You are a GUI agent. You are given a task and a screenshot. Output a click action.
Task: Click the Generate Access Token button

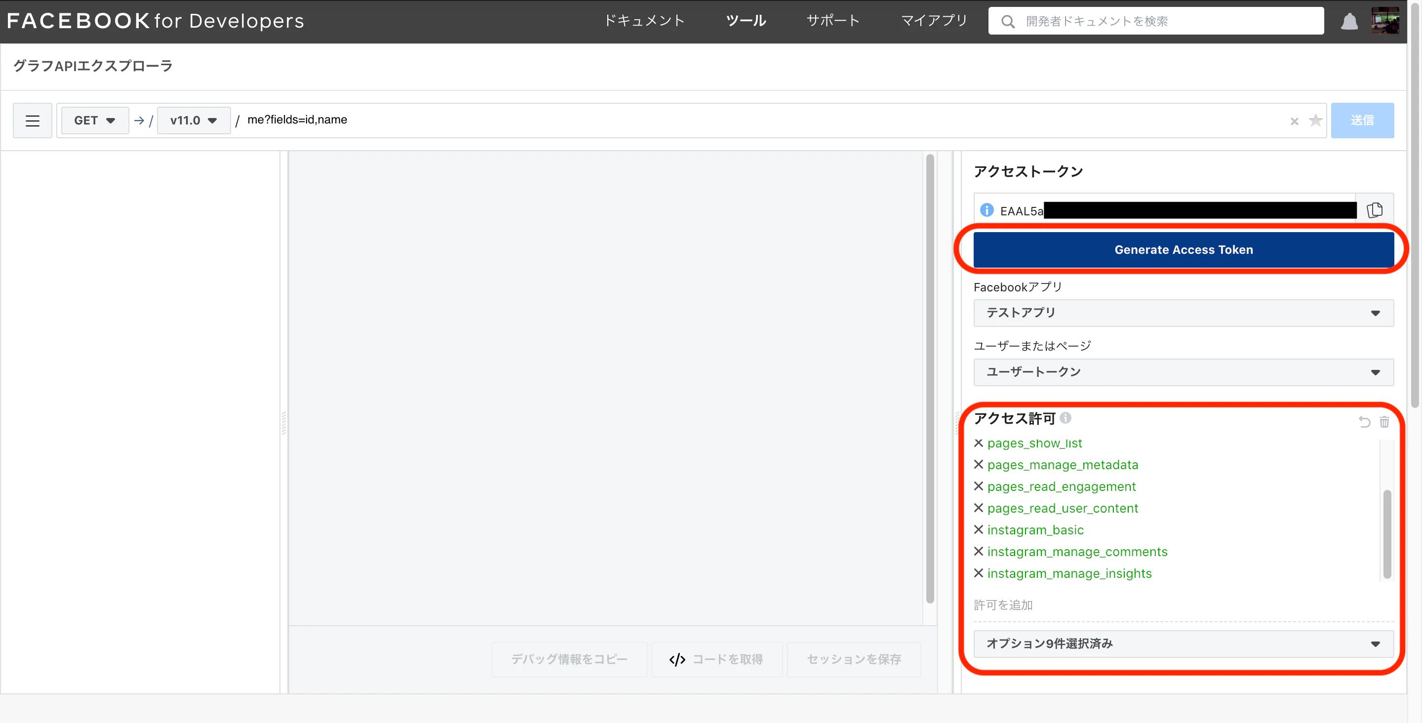click(x=1183, y=250)
